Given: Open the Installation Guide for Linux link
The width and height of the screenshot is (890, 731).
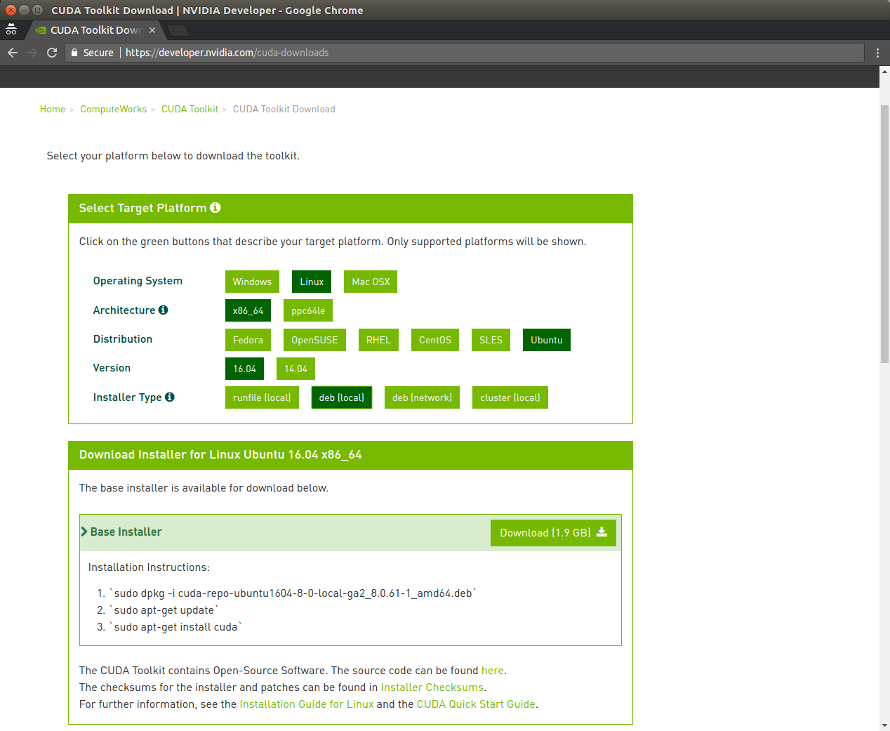Looking at the screenshot, I should coord(307,704).
